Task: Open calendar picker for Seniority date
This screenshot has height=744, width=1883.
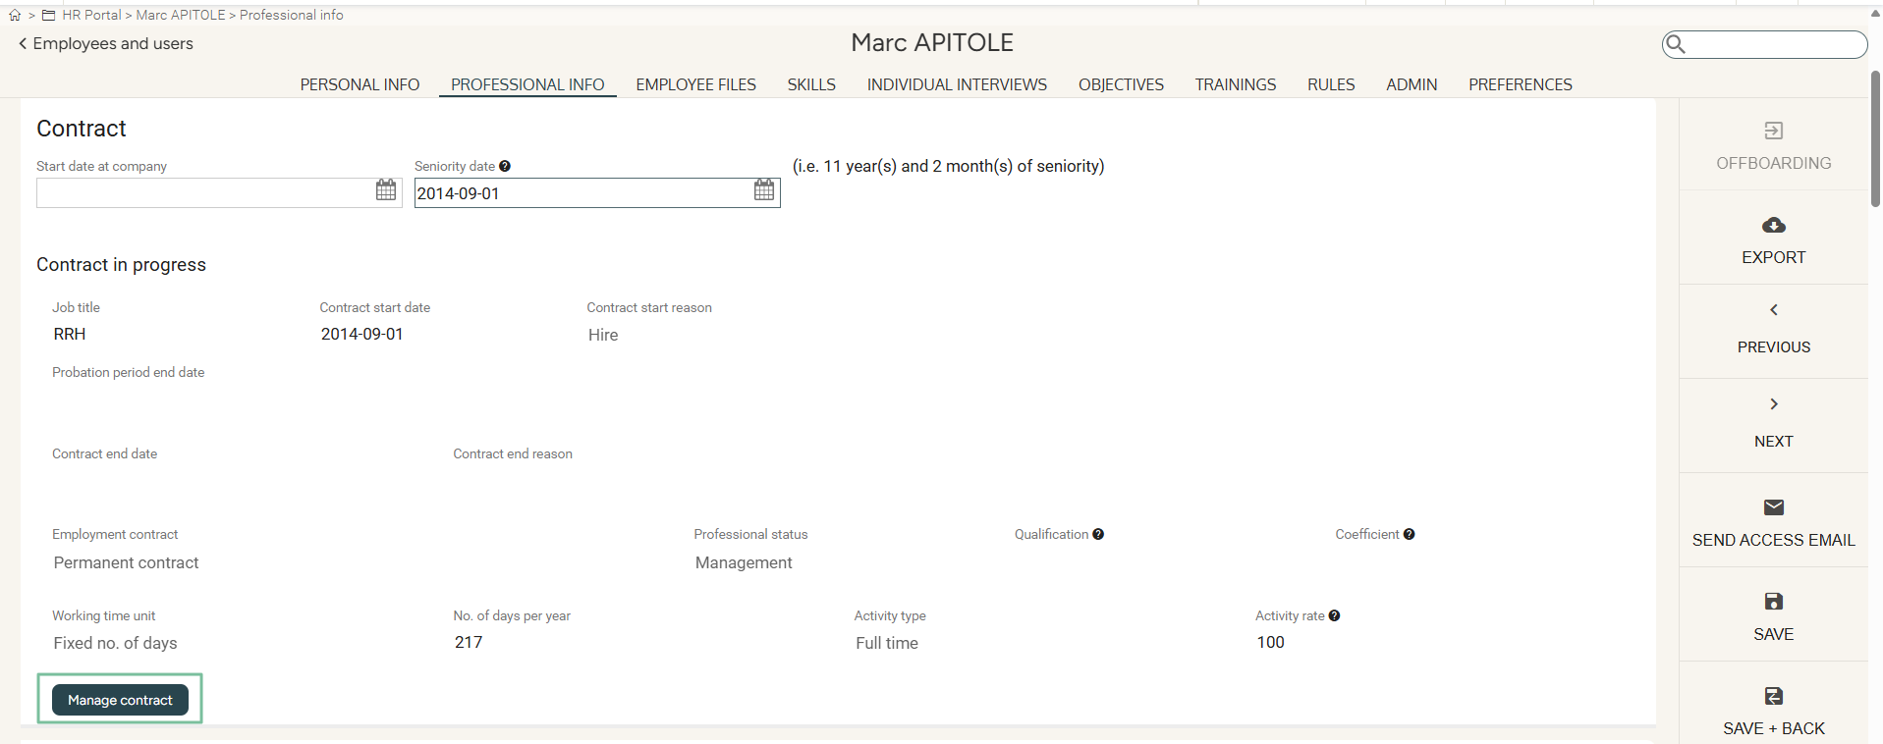Action: 764,190
